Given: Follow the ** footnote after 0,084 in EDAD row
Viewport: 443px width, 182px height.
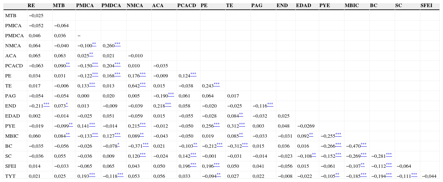Looking at the screenshot, I should 241,114.
